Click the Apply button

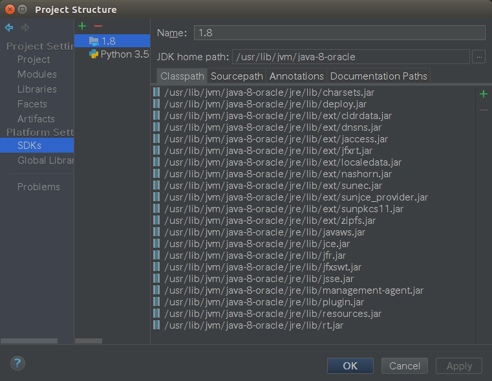459,365
